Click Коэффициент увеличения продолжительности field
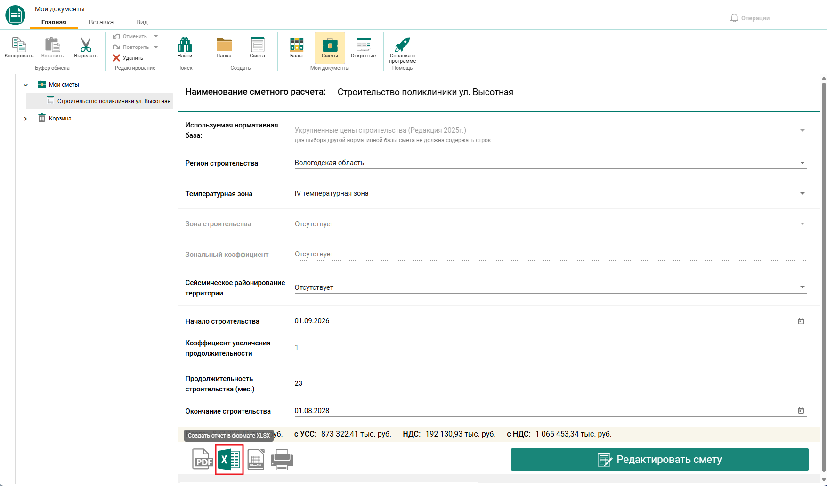 [551, 348]
